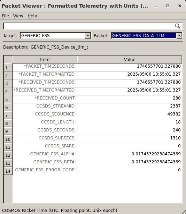Click the CCSDS_SUBSECS item cell

pyautogui.click(x=45, y=139)
